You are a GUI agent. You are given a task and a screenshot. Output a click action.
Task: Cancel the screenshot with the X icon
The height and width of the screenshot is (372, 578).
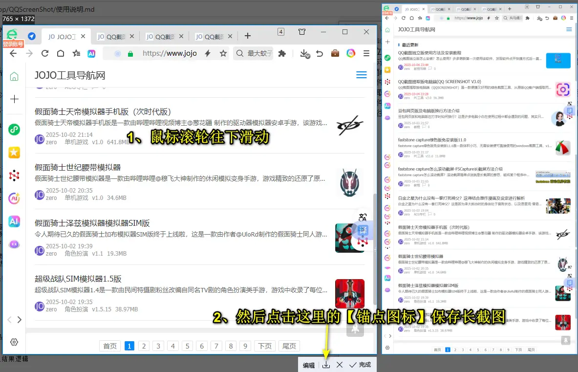tap(340, 365)
